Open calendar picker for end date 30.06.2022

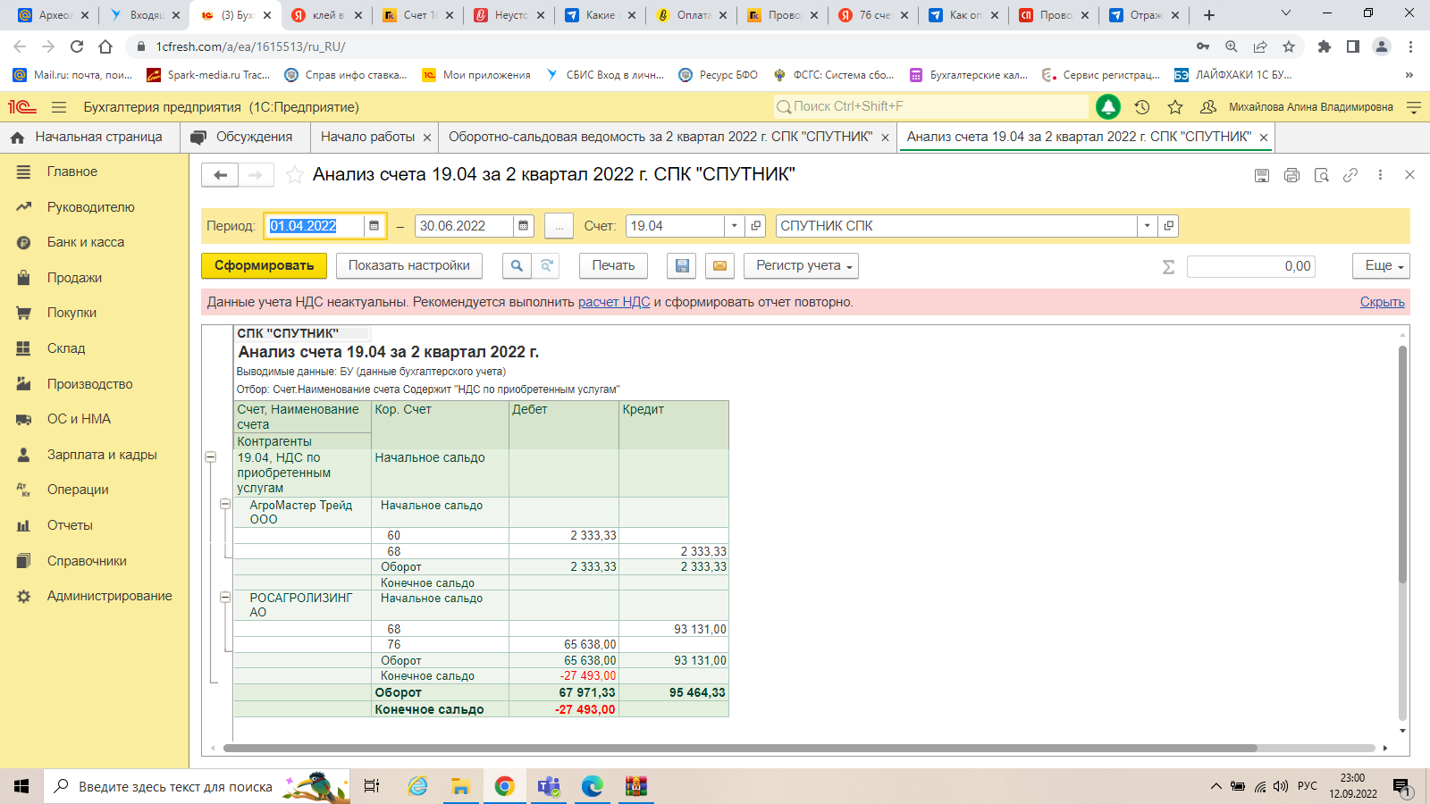click(524, 226)
